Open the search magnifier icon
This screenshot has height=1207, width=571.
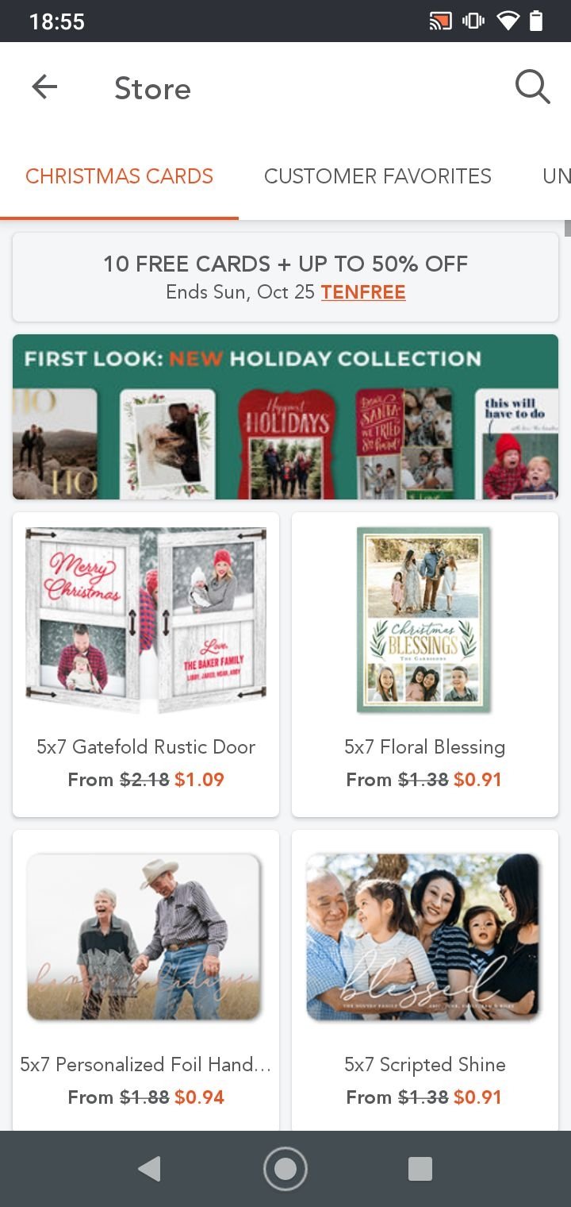pos(532,87)
